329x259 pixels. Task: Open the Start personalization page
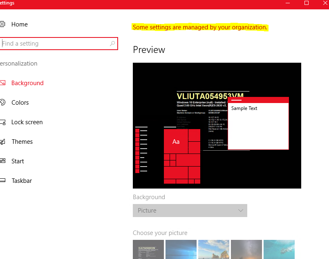coord(18,161)
